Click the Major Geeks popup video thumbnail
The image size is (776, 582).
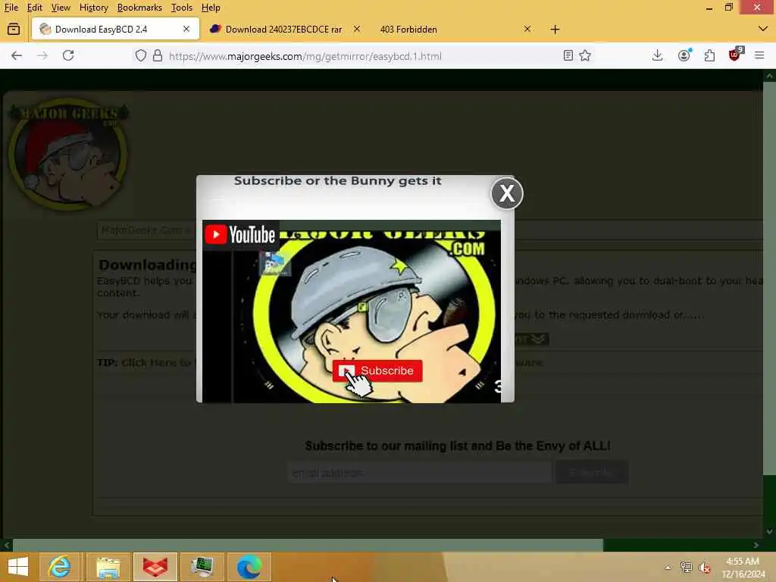[352, 311]
